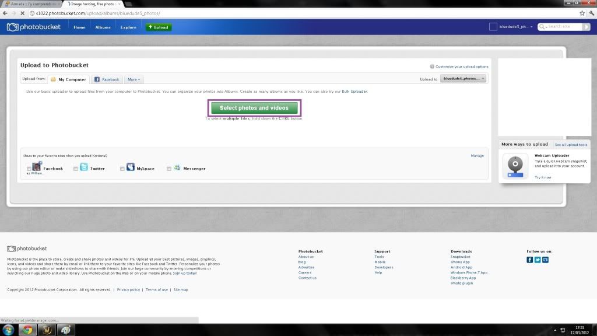Open Contact us in the footer

point(307,278)
